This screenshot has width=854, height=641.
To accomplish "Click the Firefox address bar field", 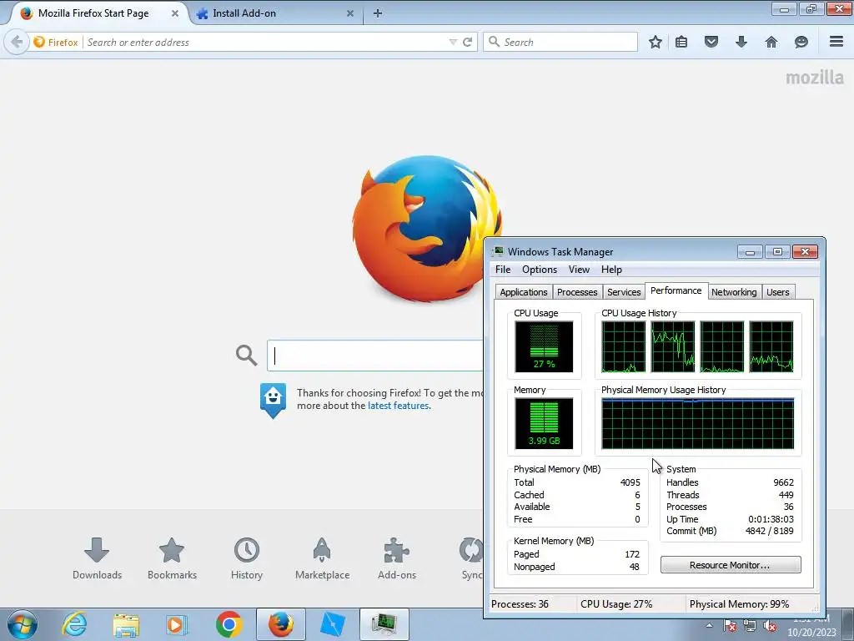I will pos(267,42).
